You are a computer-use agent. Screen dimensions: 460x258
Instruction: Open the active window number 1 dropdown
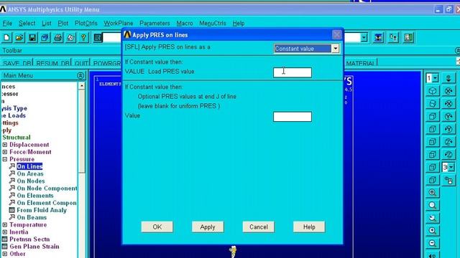coord(436,78)
